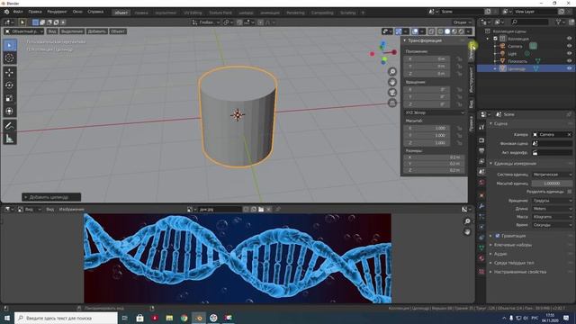Viewport: 576px width, 324px height.
Task: Switch to the UV Editing workspace tab
Action: tap(193, 13)
